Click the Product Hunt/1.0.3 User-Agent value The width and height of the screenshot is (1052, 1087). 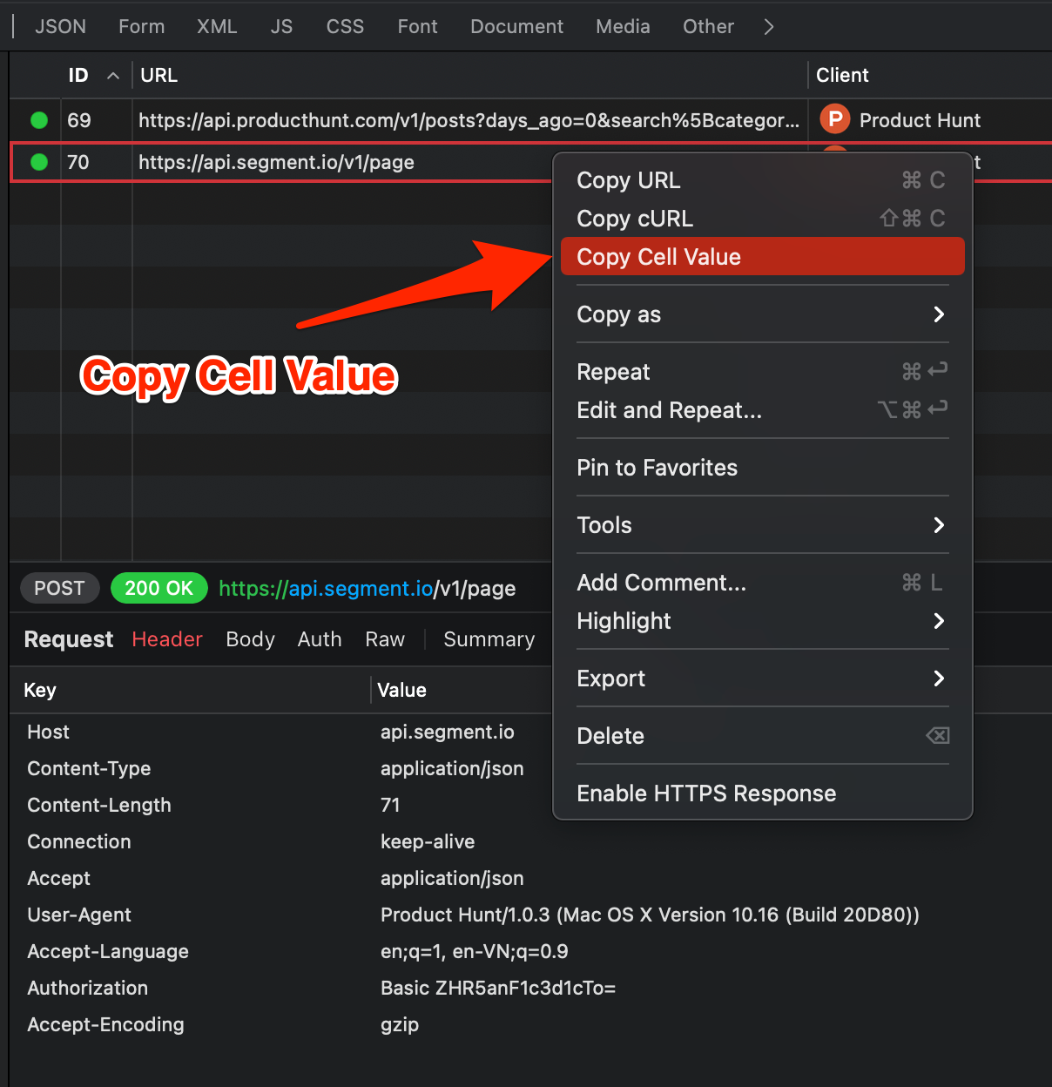(650, 915)
